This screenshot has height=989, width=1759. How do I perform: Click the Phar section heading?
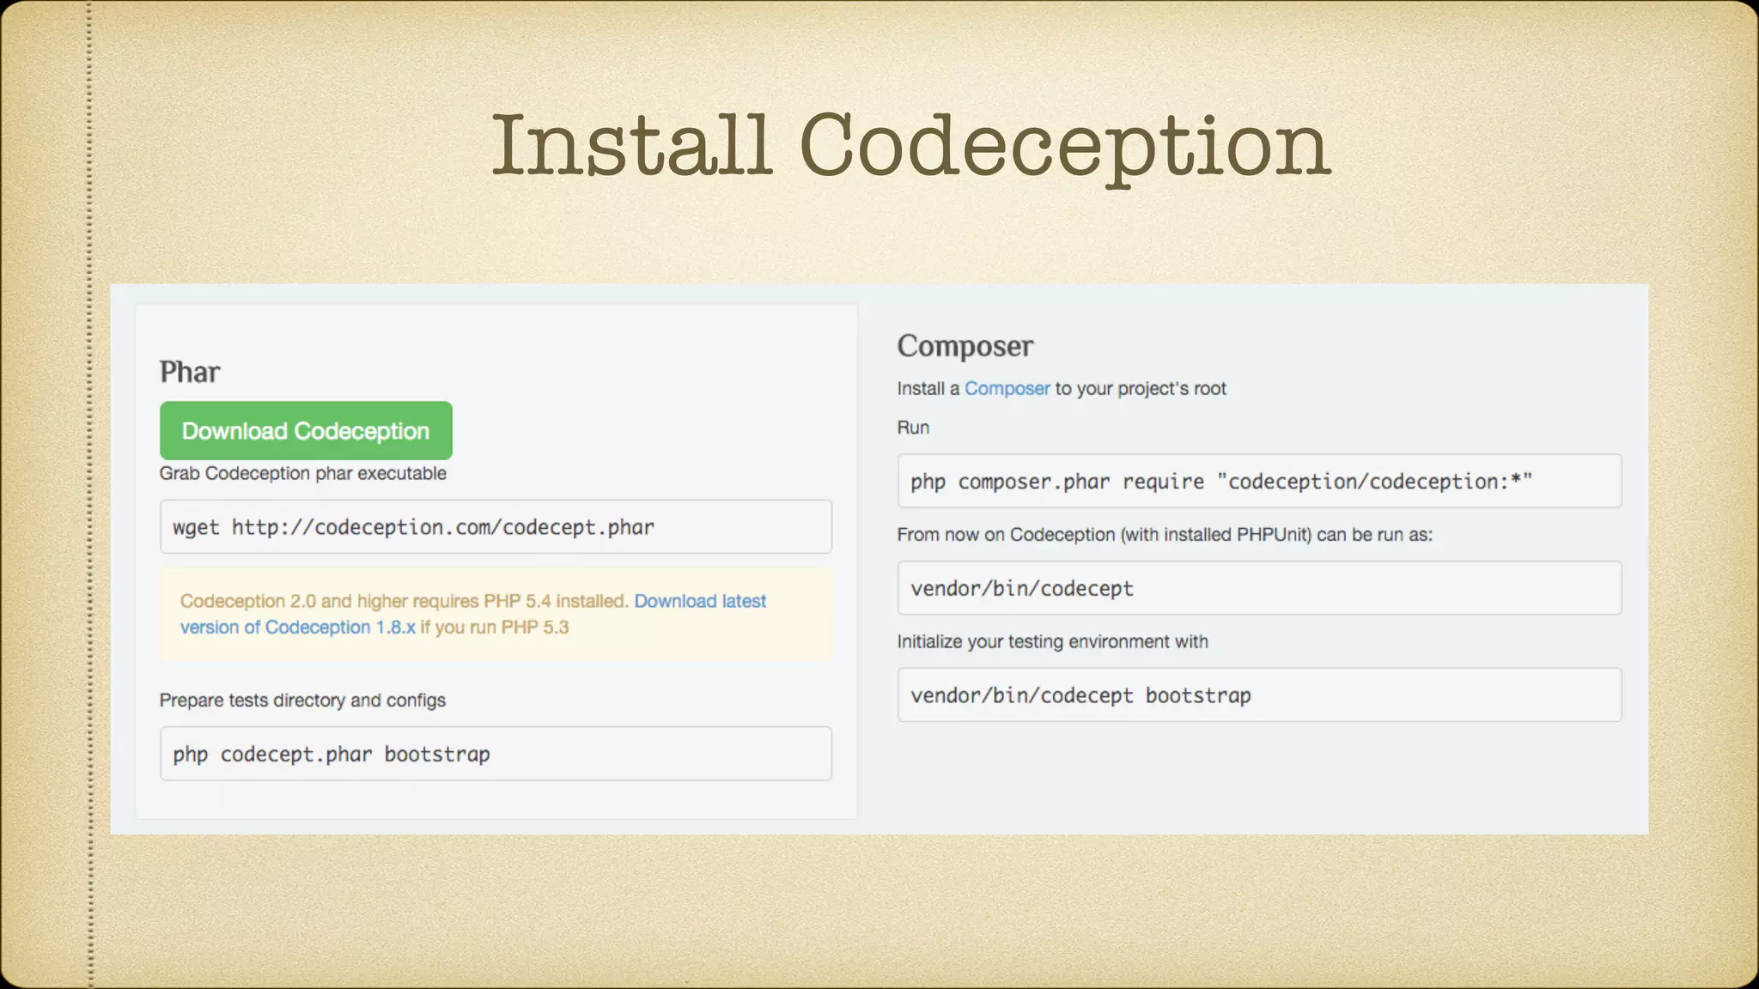click(190, 372)
